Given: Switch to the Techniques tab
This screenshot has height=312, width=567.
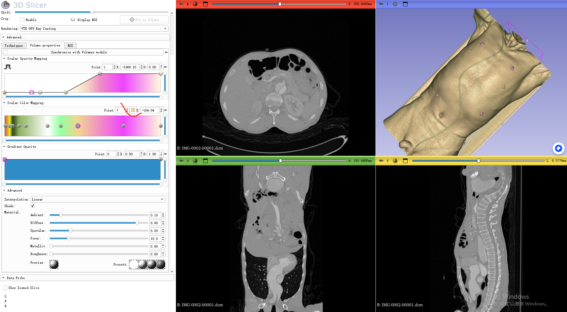Looking at the screenshot, I should point(14,46).
